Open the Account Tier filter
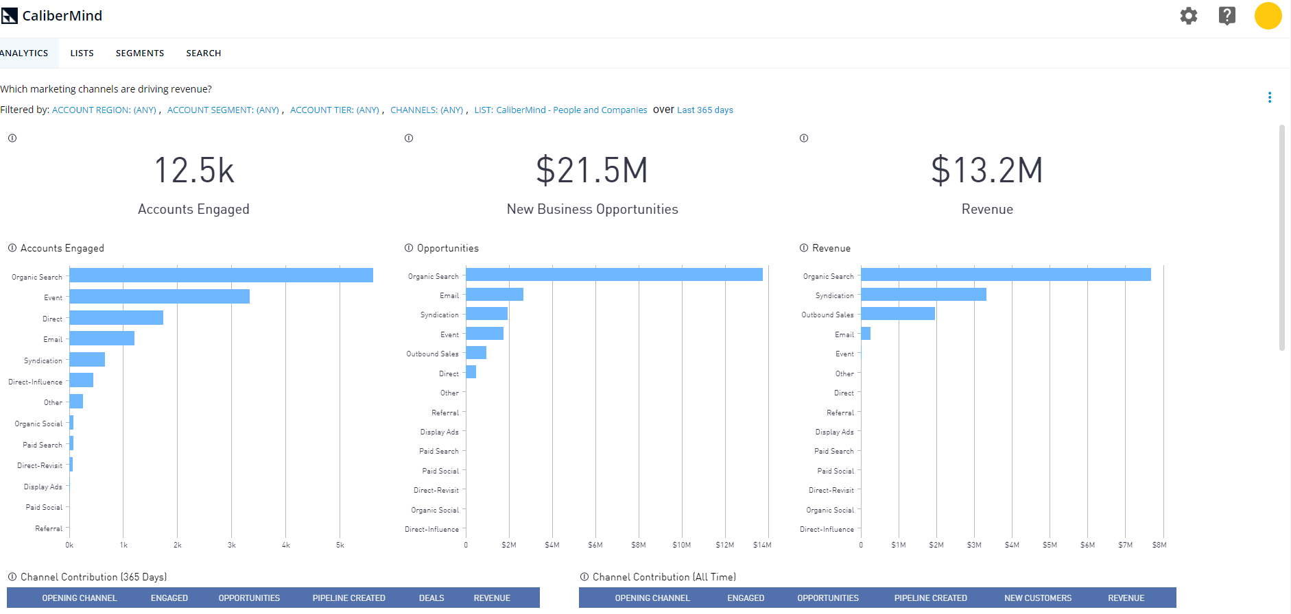This screenshot has height=614, width=1291. [335, 110]
